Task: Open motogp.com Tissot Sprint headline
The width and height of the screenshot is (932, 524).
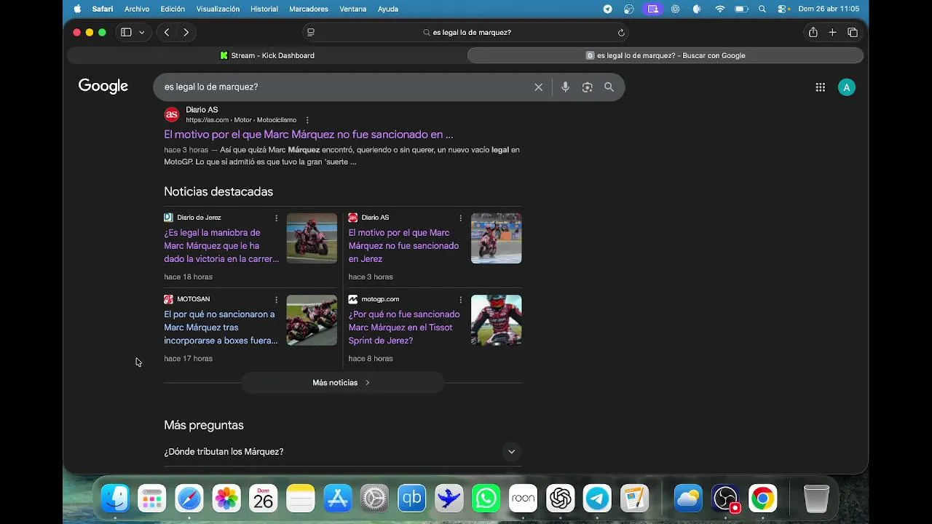Action: point(404,327)
